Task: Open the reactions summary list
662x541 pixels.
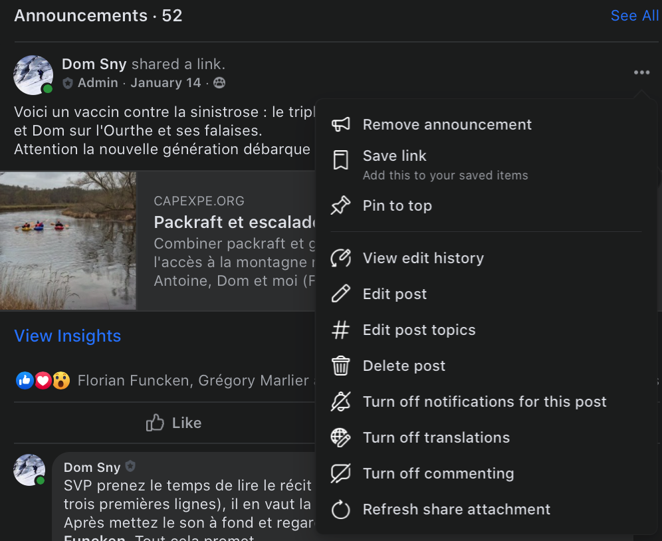Action: click(43, 381)
